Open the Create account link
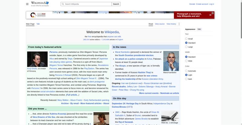This screenshot has width=242, height=125. point(202,4)
